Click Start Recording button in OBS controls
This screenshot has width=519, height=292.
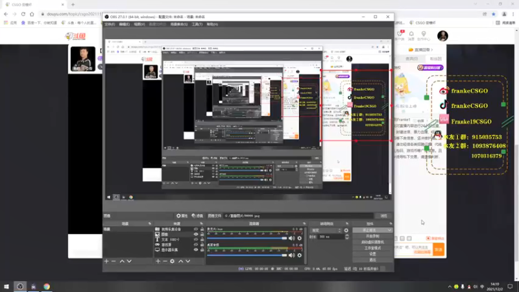372,236
